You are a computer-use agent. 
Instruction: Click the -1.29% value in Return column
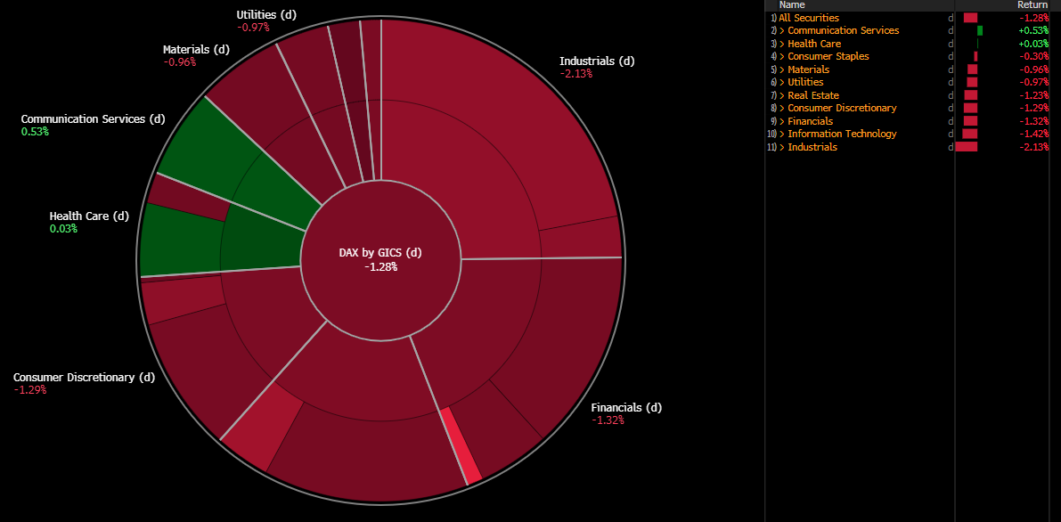(x=1034, y=108)
